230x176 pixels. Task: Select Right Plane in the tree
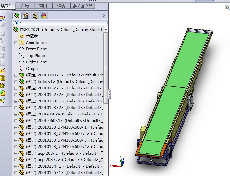(x=33, y=62)
